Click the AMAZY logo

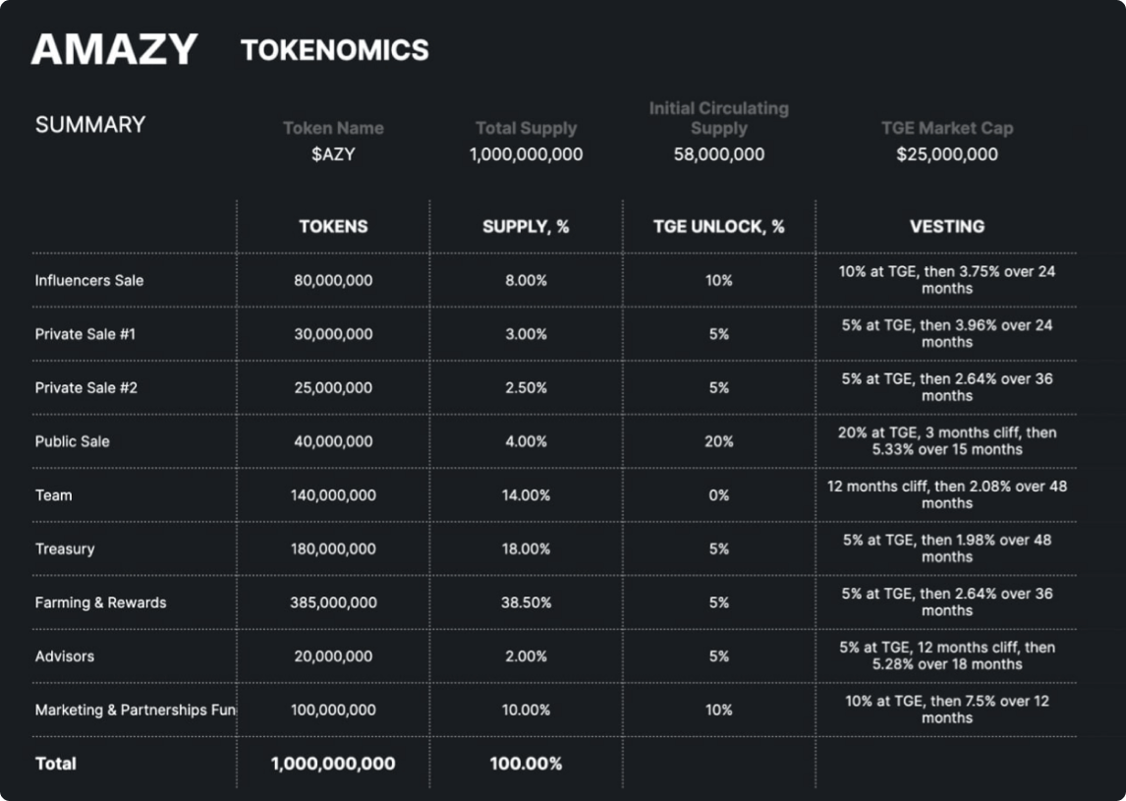pos(114,50)
